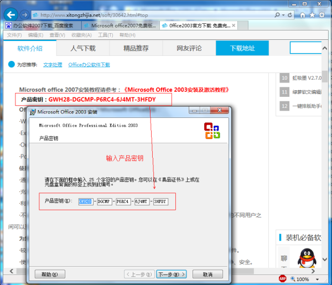Click the fourth product key field 6J4MT
Screen dimensions: 332x285
(x=142, y=201)
